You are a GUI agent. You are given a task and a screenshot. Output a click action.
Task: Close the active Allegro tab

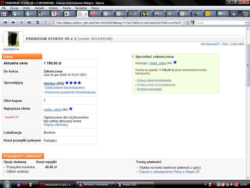point(86,14)
